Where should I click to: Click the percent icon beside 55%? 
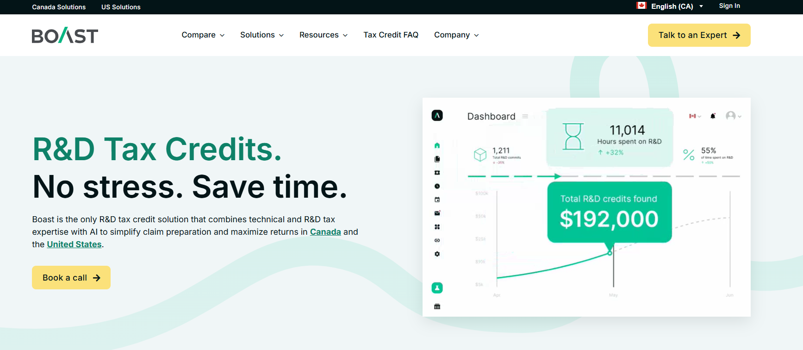(x=689, y=155)
